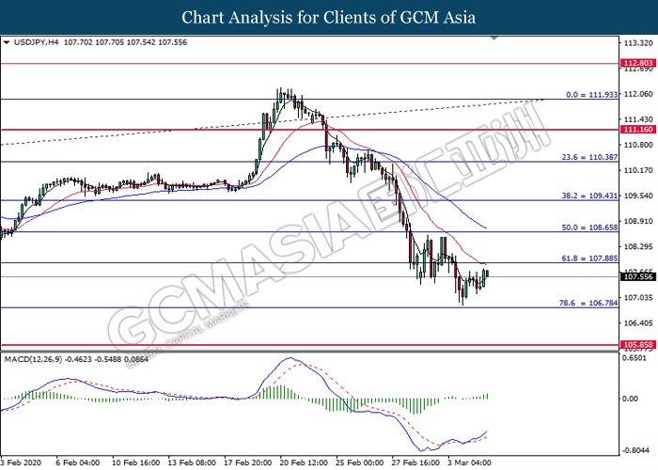Click the 3 Feb 2020 time axis label
The height and width of the screenshot is (470, 658).
click(21, 462)
